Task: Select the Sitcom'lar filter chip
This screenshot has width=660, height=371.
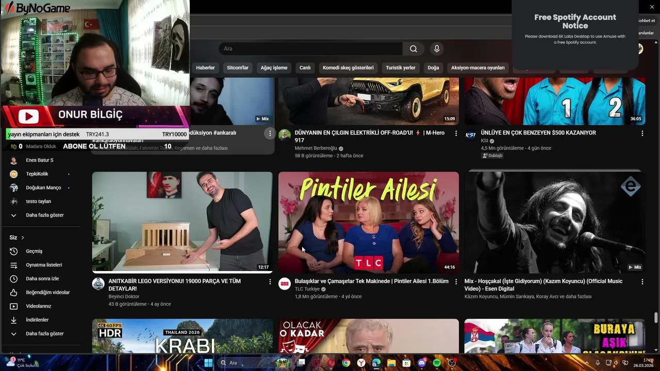Action: pos(238,68)
